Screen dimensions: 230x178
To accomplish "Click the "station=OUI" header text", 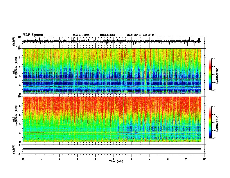I will [107, 35].
